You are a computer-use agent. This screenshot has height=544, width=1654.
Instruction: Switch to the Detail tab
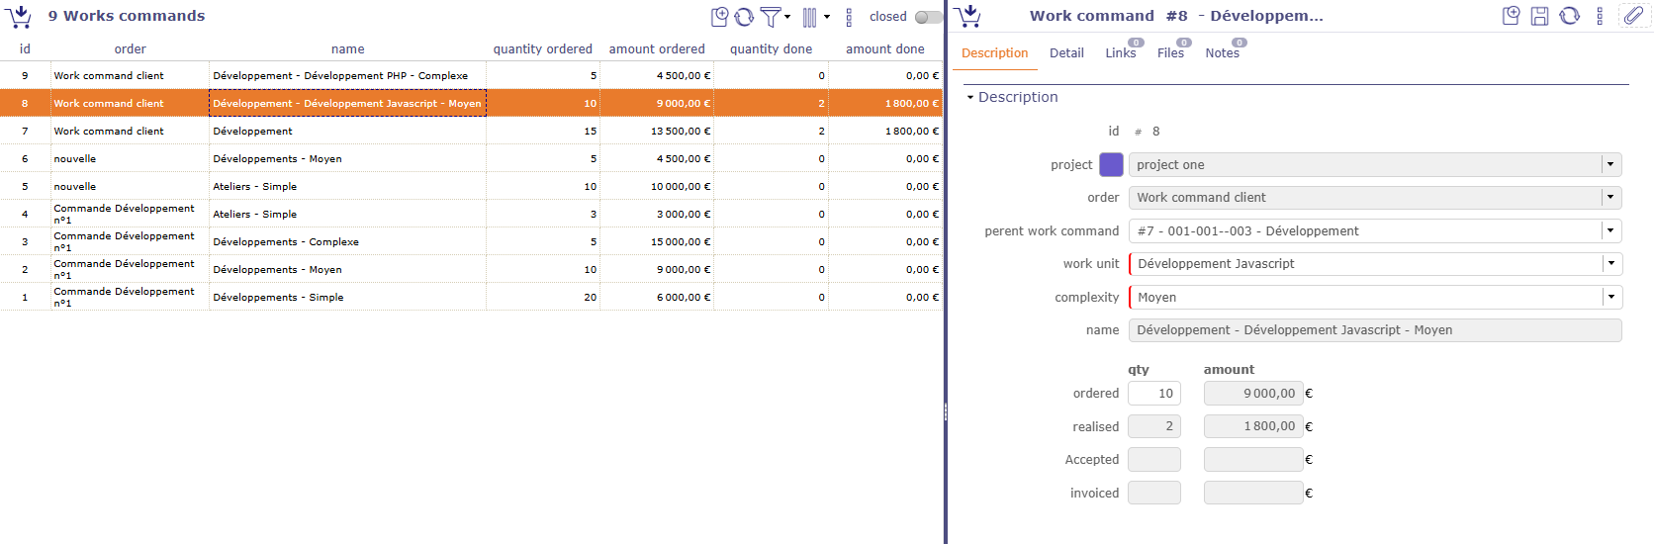[x=1066, y=53]
